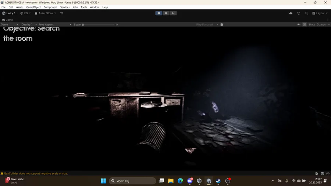The image size is (331, 186).
Task: Click the version control icon
Action: pyautogui.click(x=62, y=13)
